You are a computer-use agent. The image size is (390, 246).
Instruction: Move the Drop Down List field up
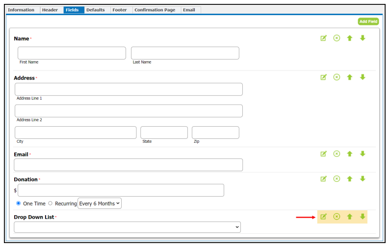click(350, 217)
